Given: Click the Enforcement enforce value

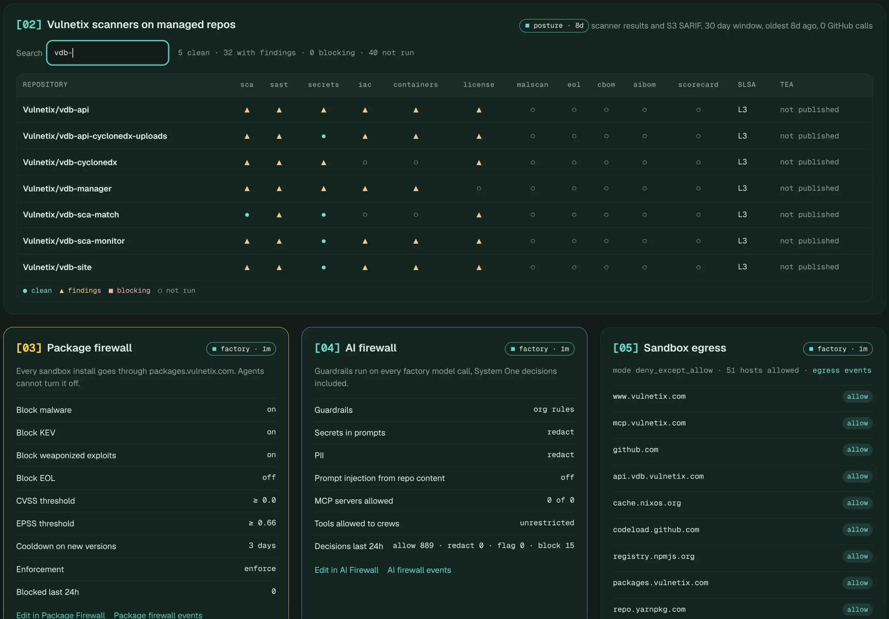Looking at the screenshot, I should pyautogui.click(x=260, y=569).
